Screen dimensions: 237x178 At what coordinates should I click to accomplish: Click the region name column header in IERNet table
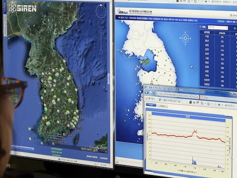click(x=207, y=32)
